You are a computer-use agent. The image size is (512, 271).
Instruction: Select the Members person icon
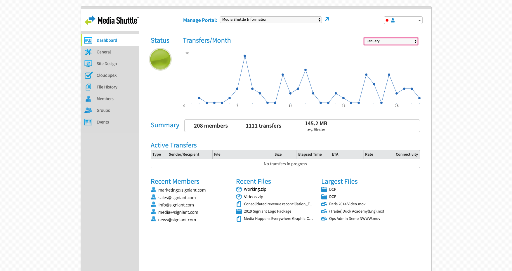click(88, 99)
